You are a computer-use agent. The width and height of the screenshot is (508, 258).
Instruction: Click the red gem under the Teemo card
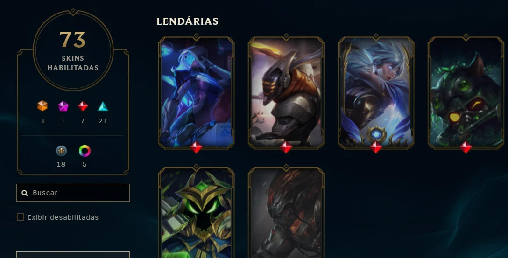point(466,147)
